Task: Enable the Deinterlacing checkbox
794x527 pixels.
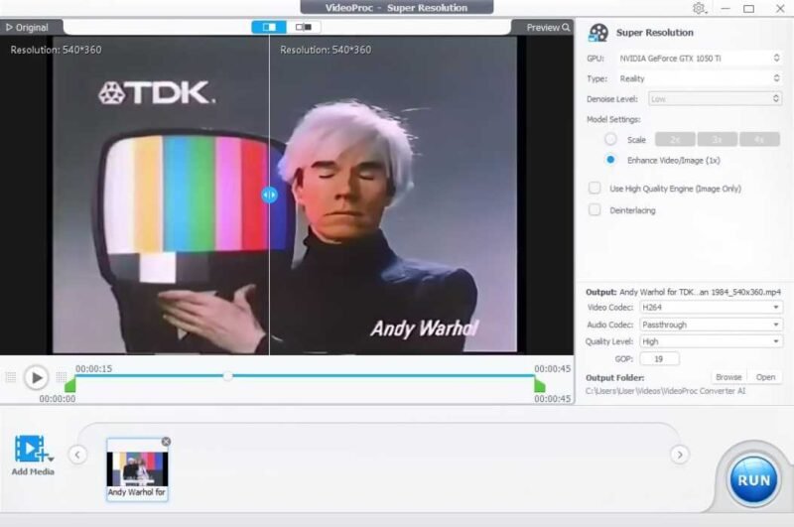Action: pyautogui.click(x=595, y=209)
